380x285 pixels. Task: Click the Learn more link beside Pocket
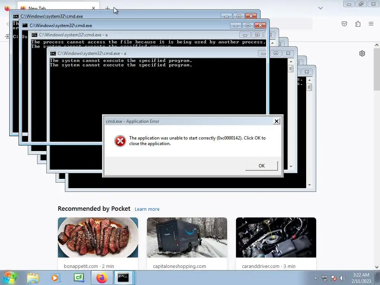pyautogui.click(x=147, y=209)
